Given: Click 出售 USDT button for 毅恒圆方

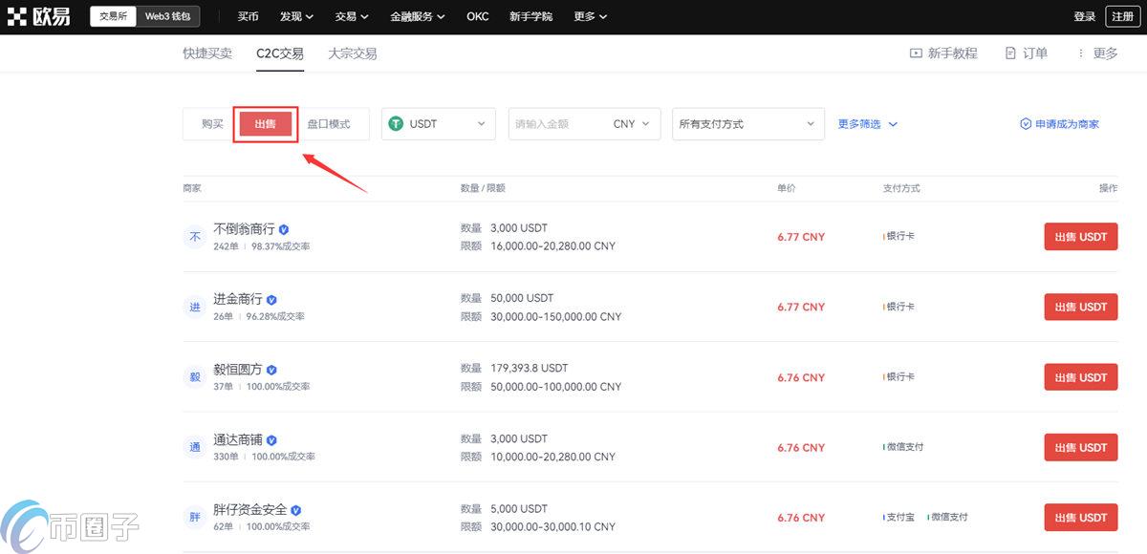Looking at the screenshot, I should tap(1080, 377).
